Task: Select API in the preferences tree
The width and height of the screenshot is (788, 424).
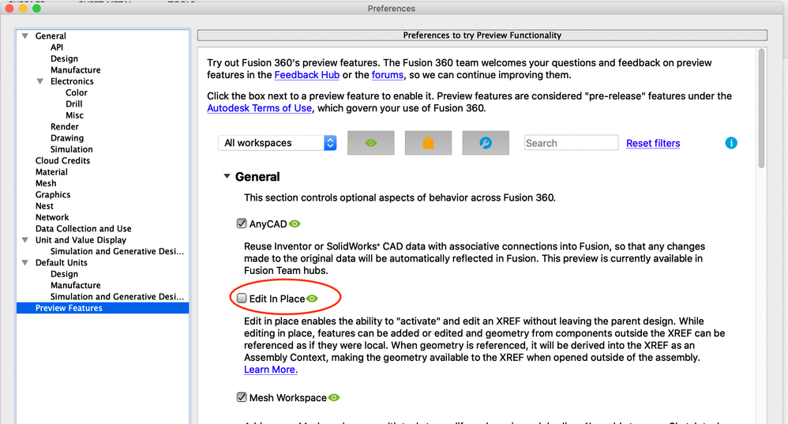Action: click(x=57, y=47)
